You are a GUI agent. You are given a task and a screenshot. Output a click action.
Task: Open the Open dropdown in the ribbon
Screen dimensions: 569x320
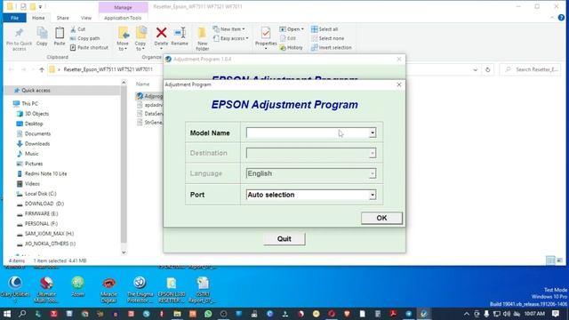pyautogui.click(x=292, y=29)
